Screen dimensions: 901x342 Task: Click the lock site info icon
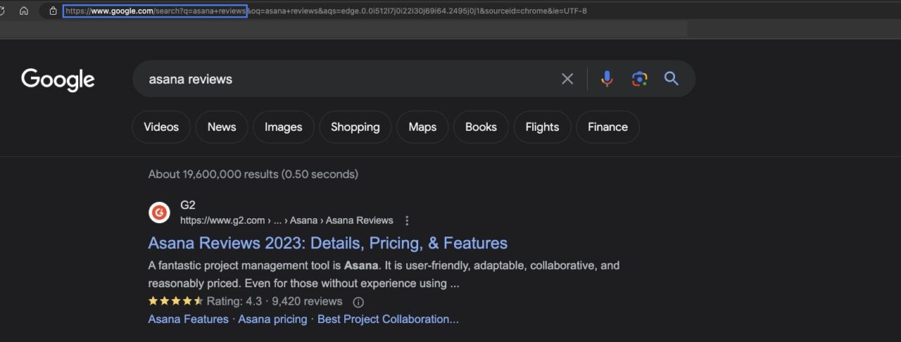(53, 11)
